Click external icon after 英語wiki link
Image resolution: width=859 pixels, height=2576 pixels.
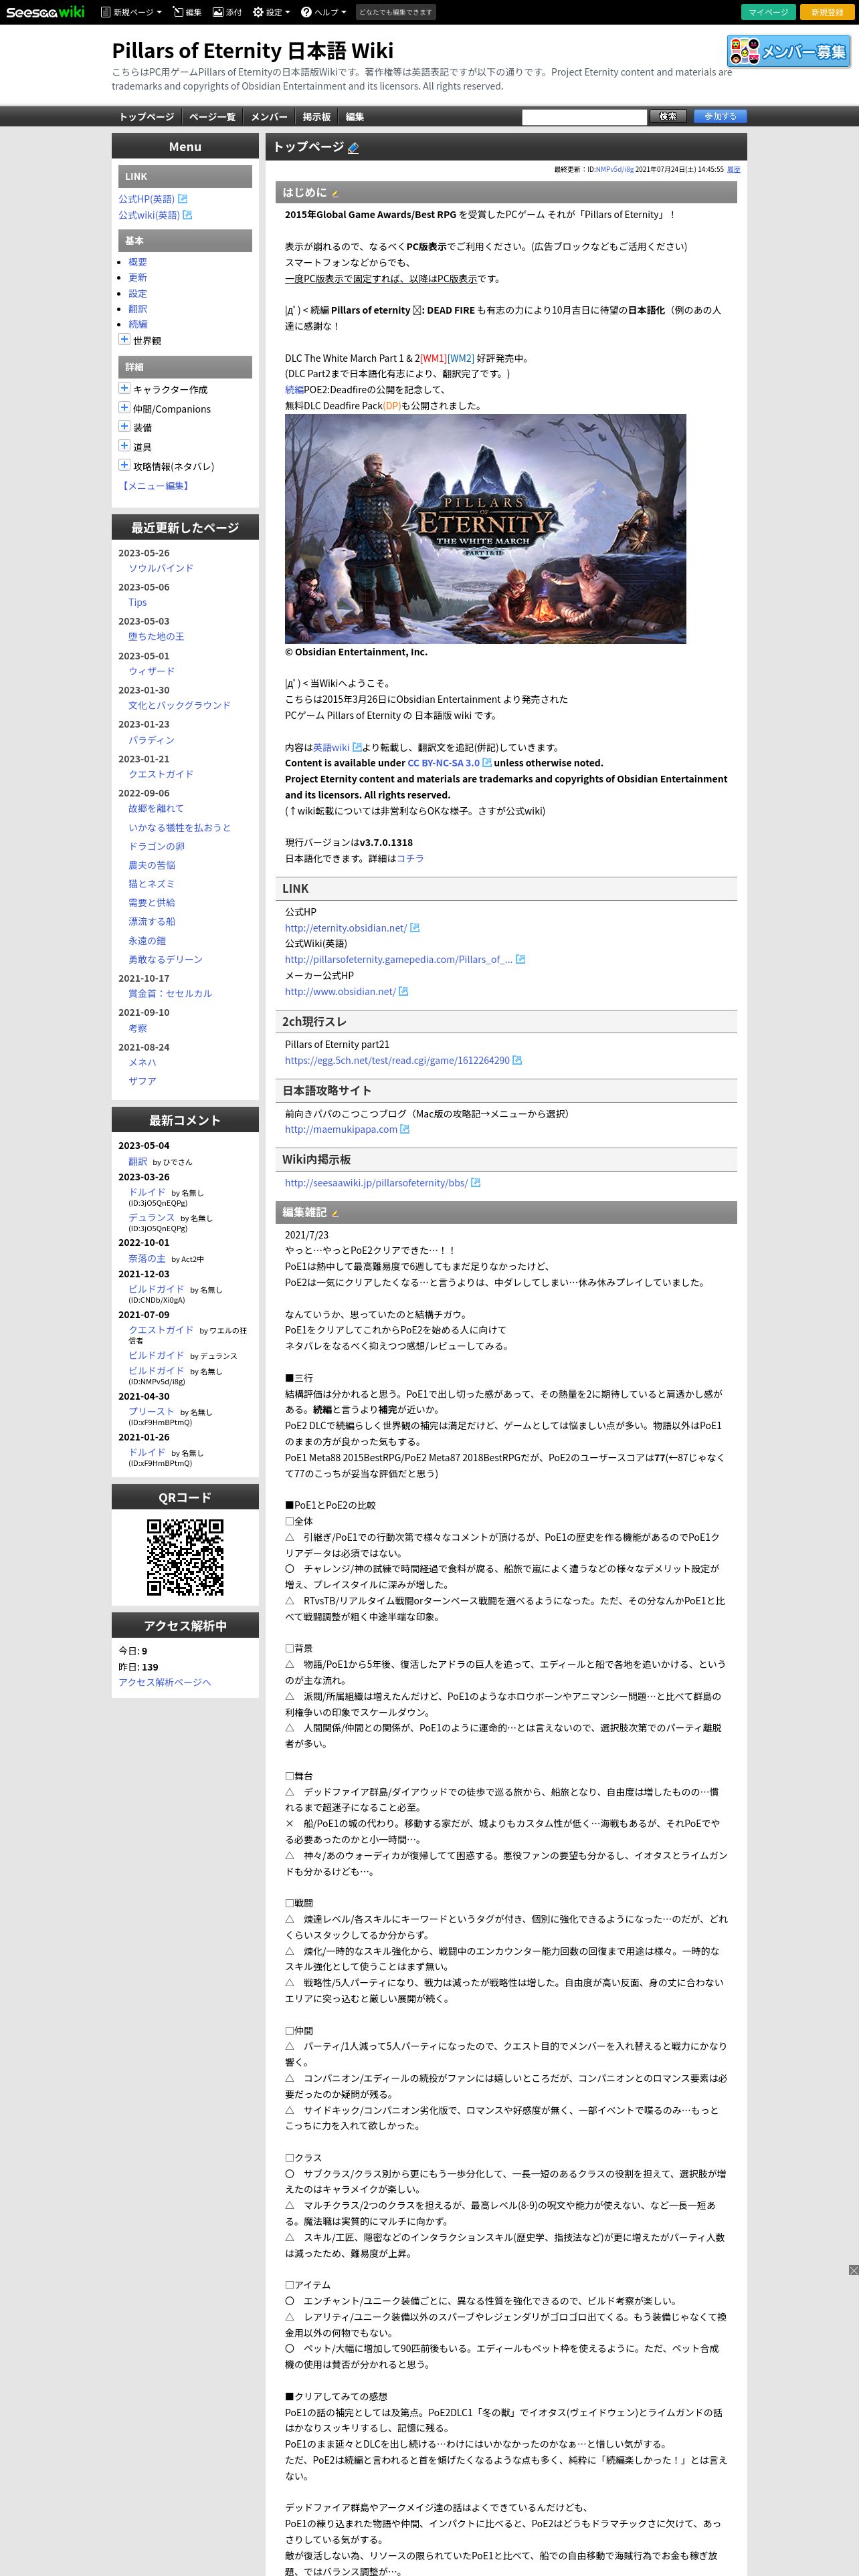point(357,747)
